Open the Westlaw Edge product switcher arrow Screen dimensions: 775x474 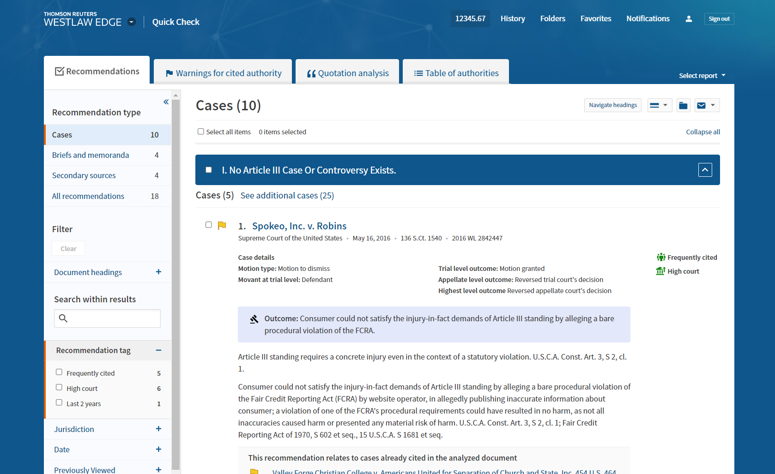tap(132, 22)
